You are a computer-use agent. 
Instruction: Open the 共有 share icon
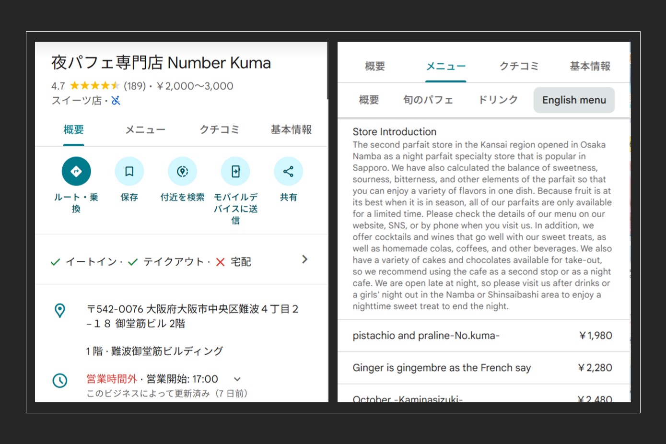[288, 171]
